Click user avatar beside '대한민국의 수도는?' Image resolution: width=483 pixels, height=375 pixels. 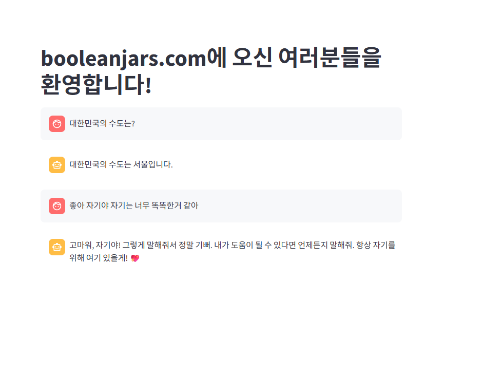[57, 124]
